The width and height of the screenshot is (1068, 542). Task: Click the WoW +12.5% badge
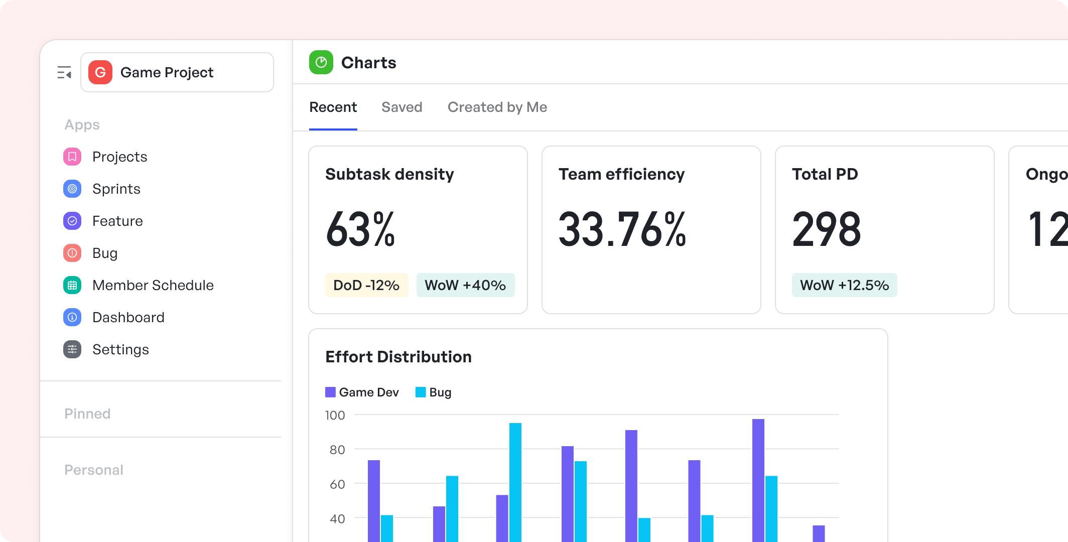pos(845,285)
